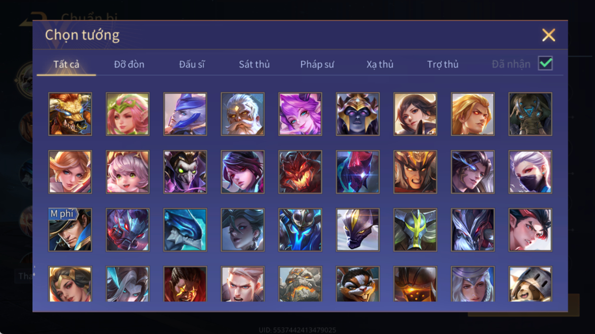This screenshot has height=334, width=595.
Task: Select the hero marked "M phí"
Action: (70, 230)
